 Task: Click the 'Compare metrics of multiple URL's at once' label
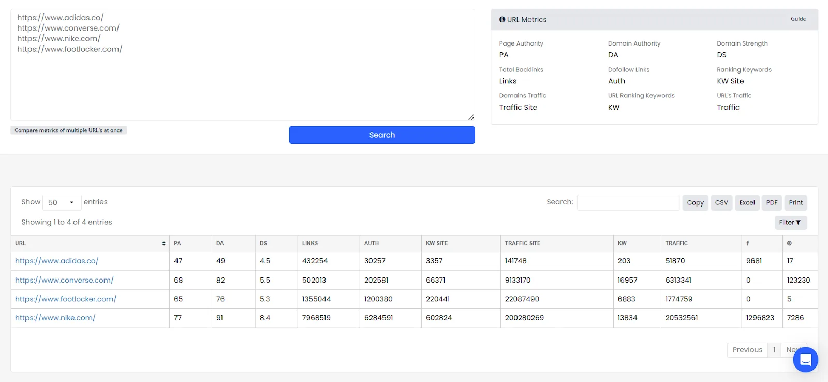click(x=68, y=130)
